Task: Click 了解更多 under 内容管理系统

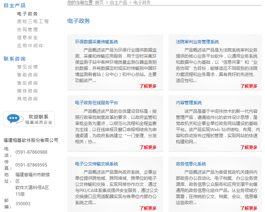Action: point(249,147)
